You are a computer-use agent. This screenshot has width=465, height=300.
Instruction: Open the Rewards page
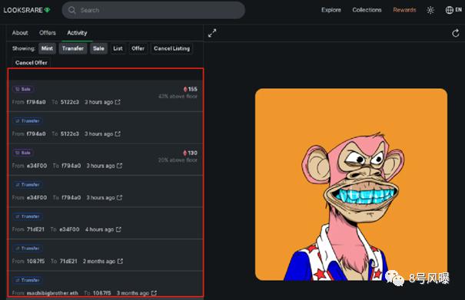404,10
